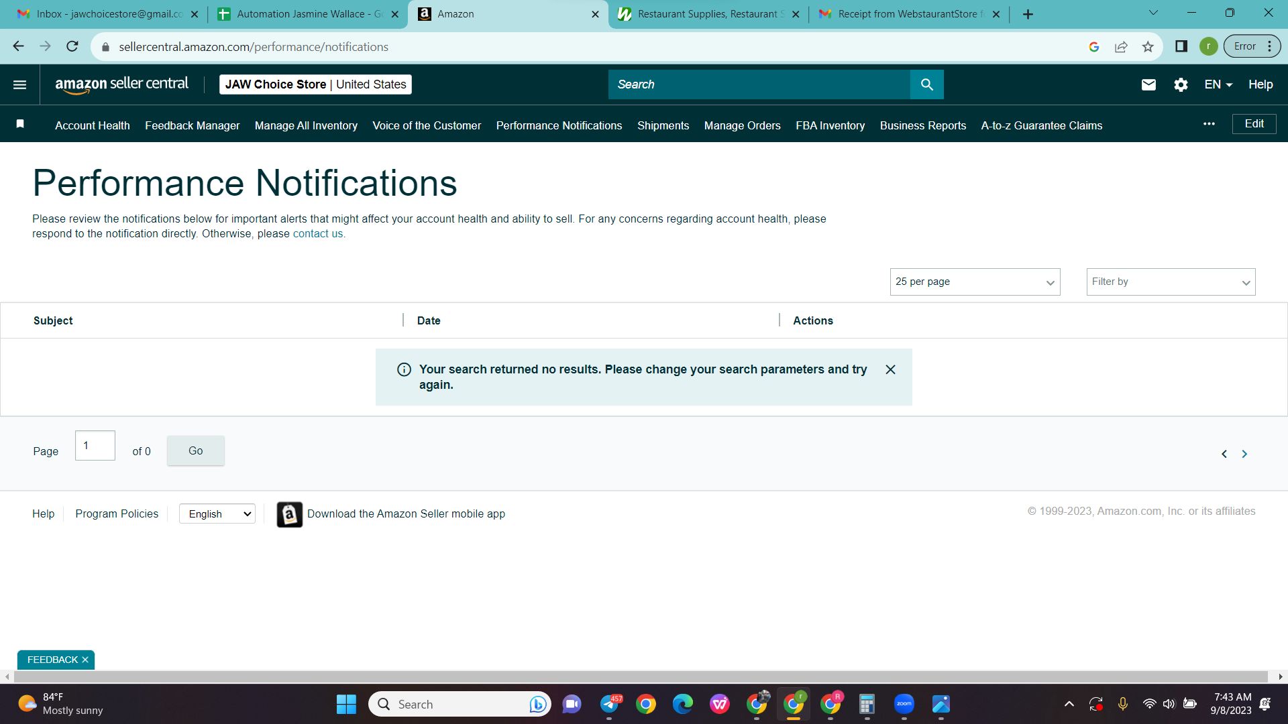This screenshot has height=724, width=1288.
Task: Open Microsoft Edge from the taskbar
Action: 683,704
